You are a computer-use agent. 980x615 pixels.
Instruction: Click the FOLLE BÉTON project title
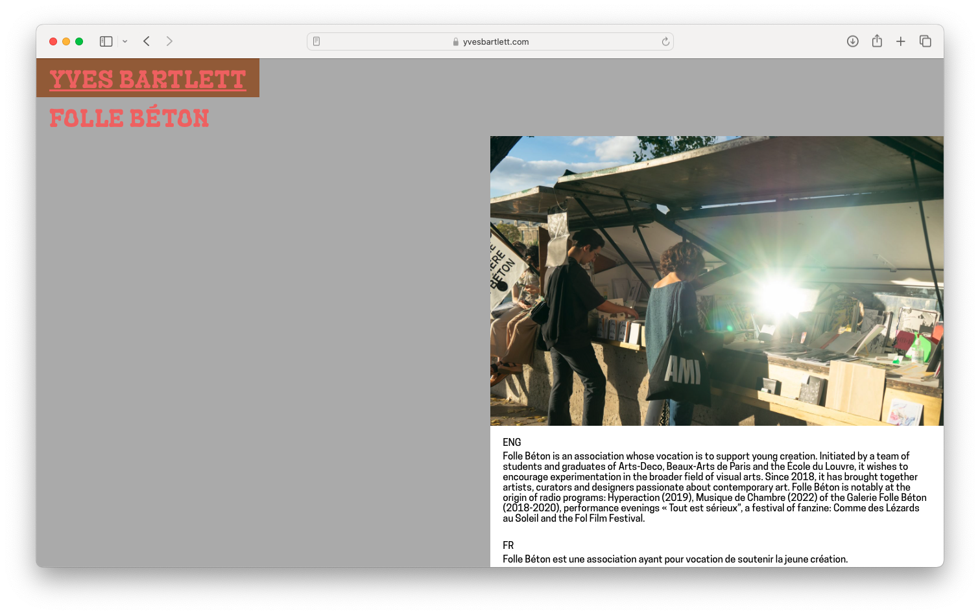click(x=129, y=118)
